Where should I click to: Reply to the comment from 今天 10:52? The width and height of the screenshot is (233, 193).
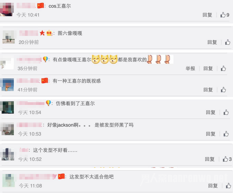(x=210, y=159)
